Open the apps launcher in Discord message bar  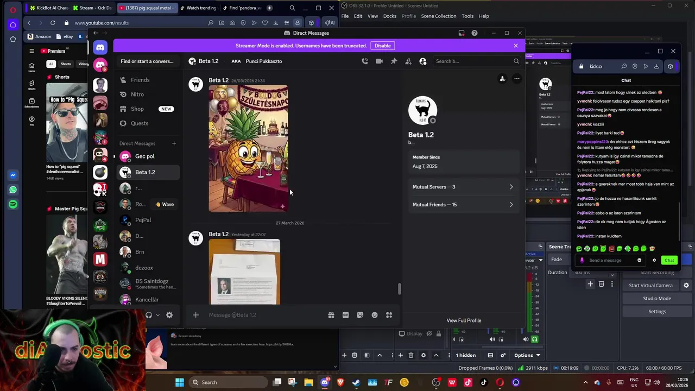coord(389,315)
